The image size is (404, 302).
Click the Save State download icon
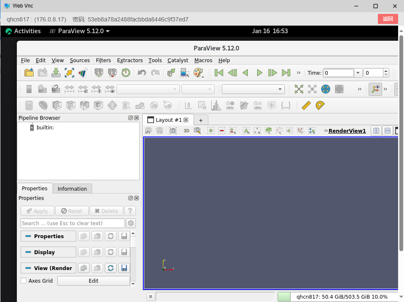pos(56,73)
